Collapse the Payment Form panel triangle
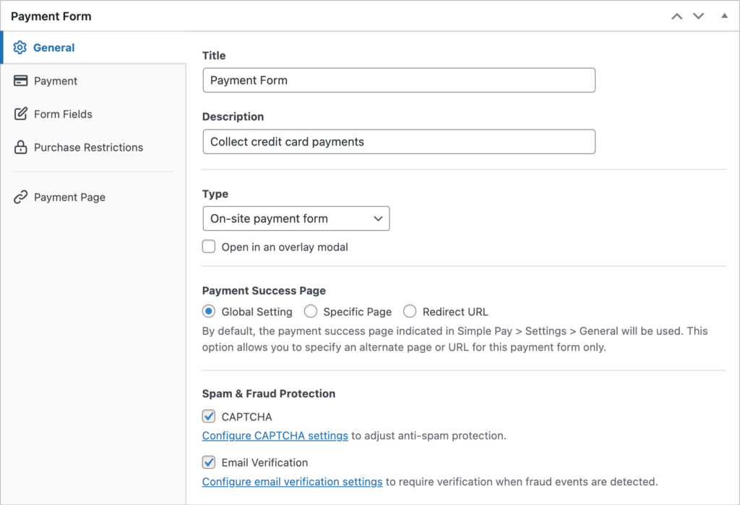Viewport: 740px width, 505px height. (x=724, y=16)
